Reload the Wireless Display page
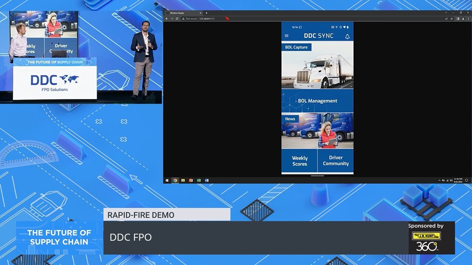Viewport: 472px width, 265px height. (177, 18)
